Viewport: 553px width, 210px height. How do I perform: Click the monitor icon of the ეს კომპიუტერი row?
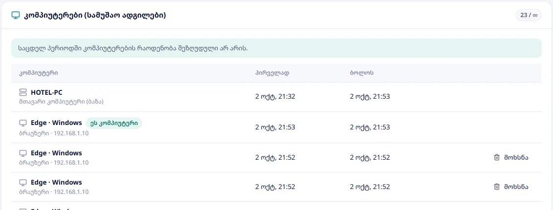(x=23, y=123)
